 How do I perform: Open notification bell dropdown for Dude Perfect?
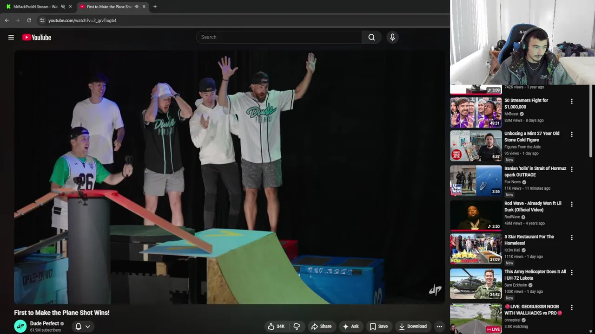tap(83, 327)
